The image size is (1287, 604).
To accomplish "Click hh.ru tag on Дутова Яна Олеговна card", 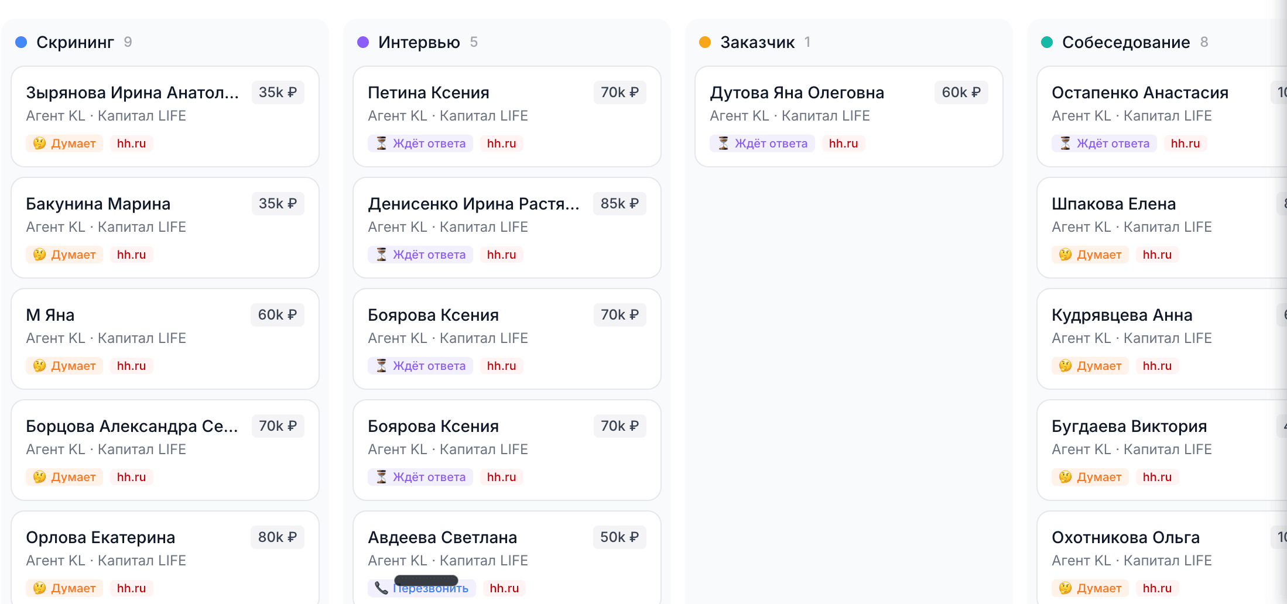I will pos(844,143).
